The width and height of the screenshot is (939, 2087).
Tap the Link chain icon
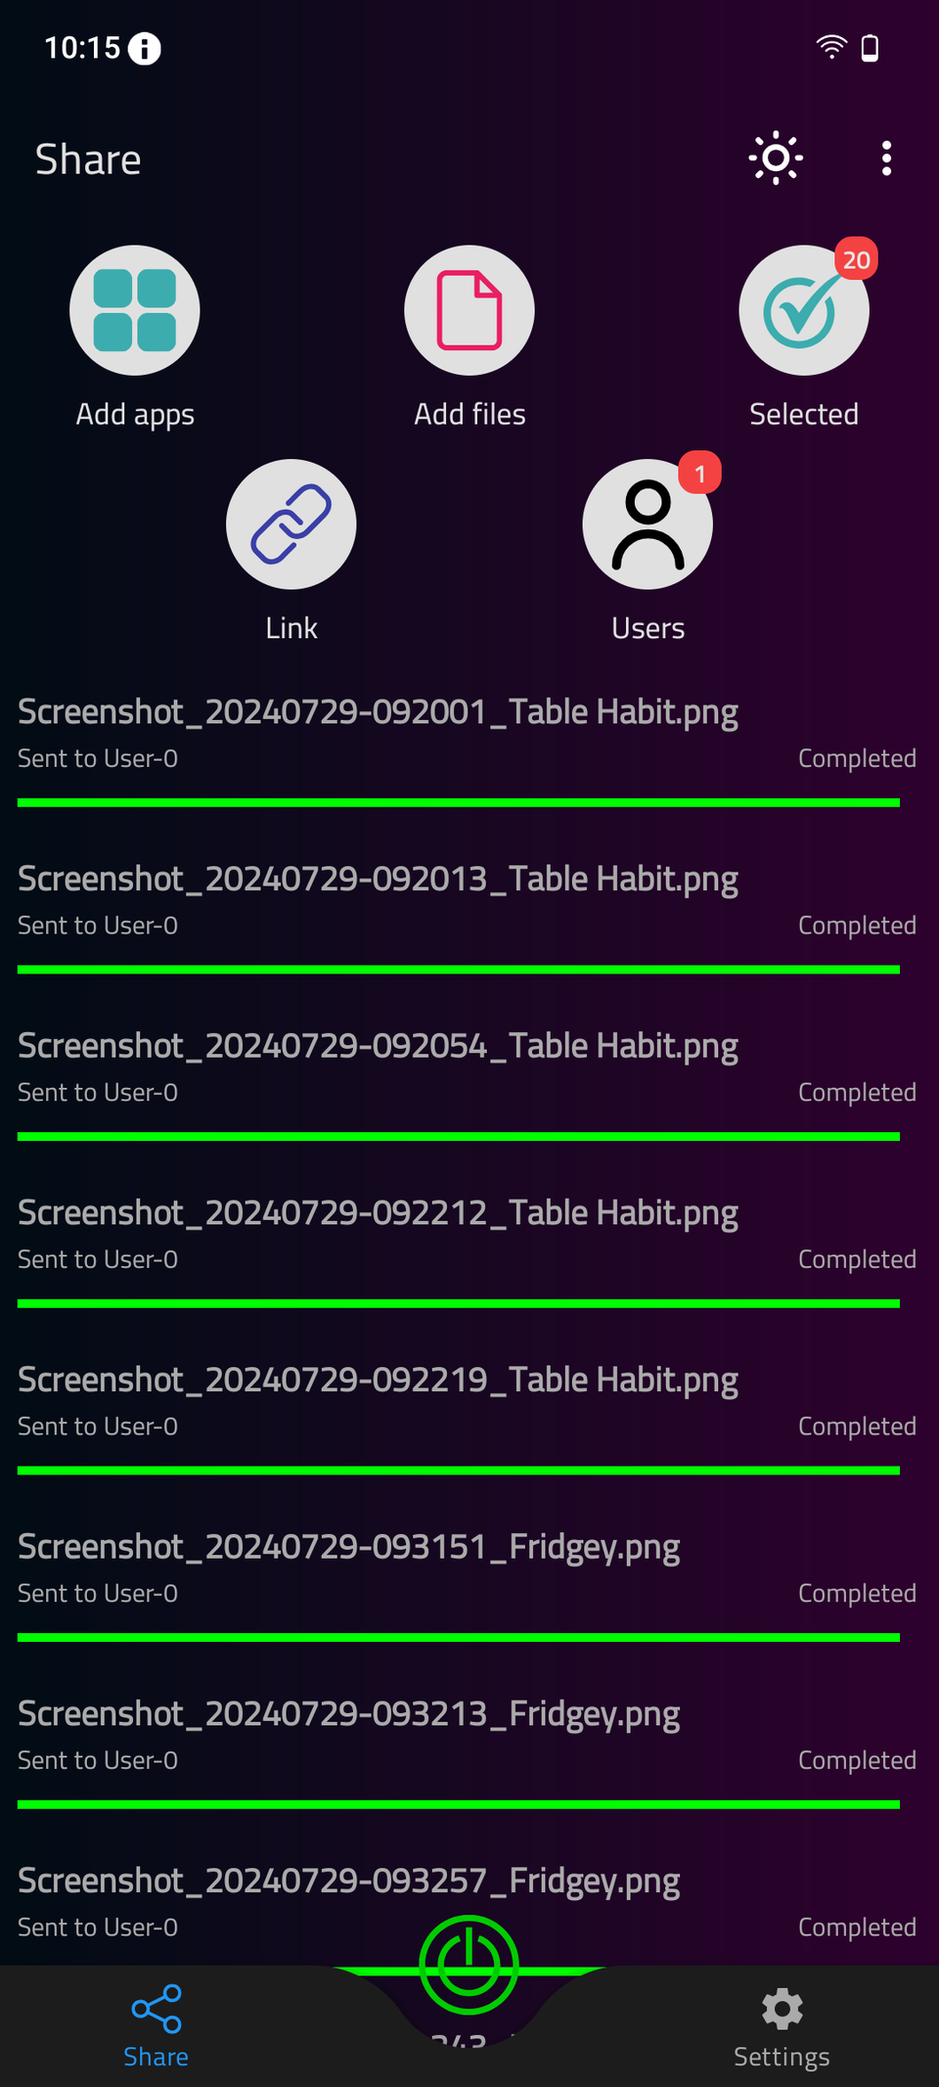[291, 524]
